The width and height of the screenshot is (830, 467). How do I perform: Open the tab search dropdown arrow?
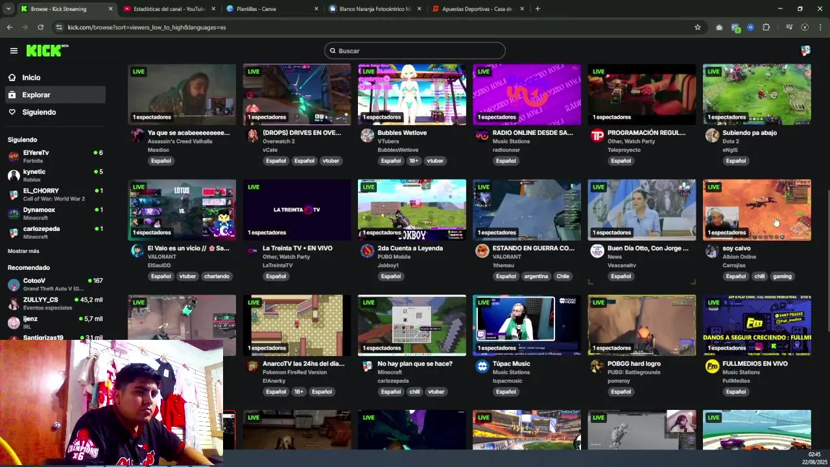point(8,9)
